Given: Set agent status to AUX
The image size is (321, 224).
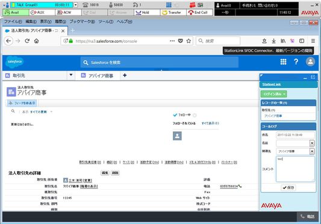Looking at the screenshot, I should tap(42, 13).
